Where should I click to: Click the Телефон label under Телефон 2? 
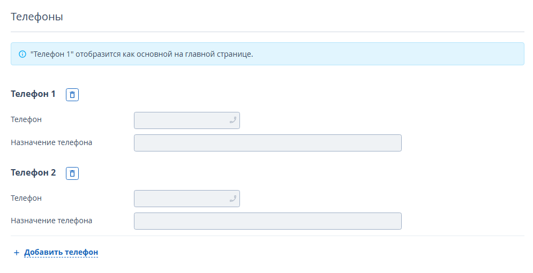coord(26,198)
